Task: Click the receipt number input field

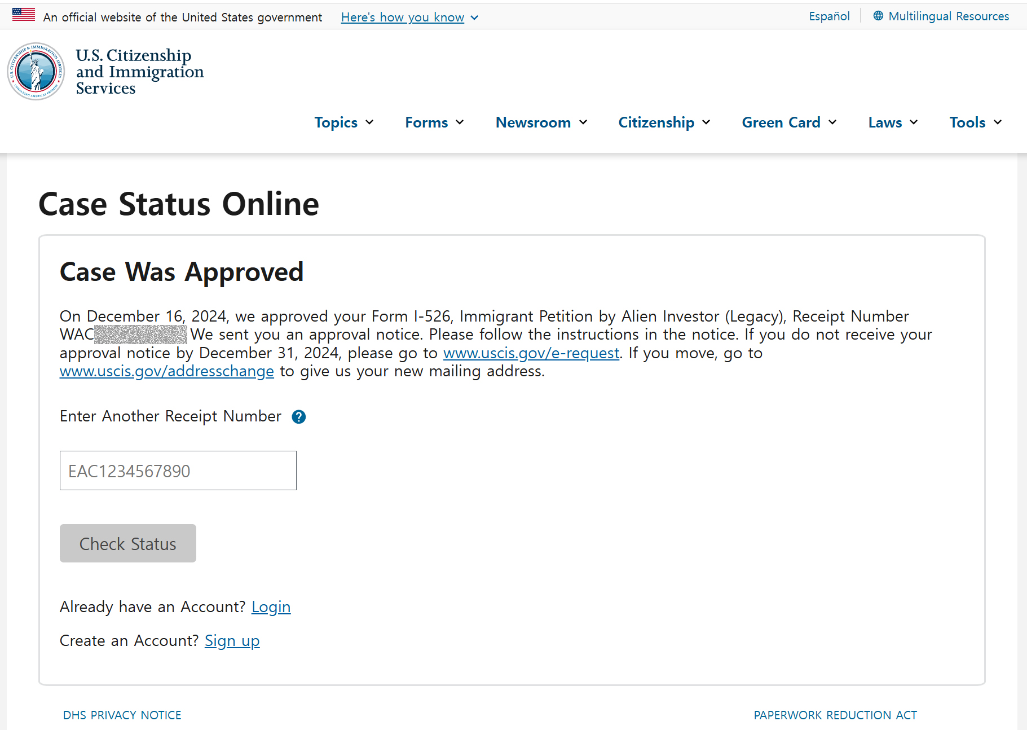Action: pyautogui.click(x=178, y=470)
